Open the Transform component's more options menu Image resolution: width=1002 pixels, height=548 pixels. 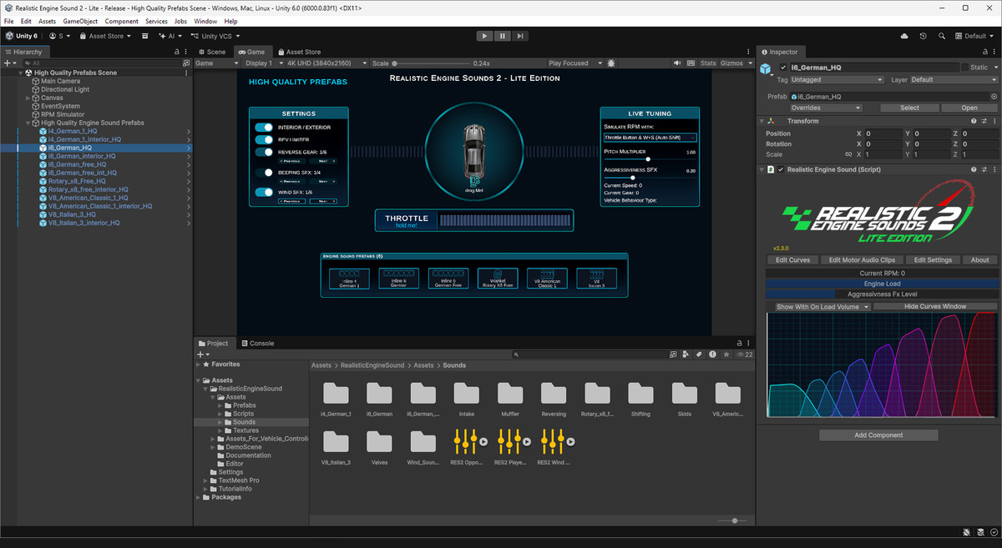point(994,121)
